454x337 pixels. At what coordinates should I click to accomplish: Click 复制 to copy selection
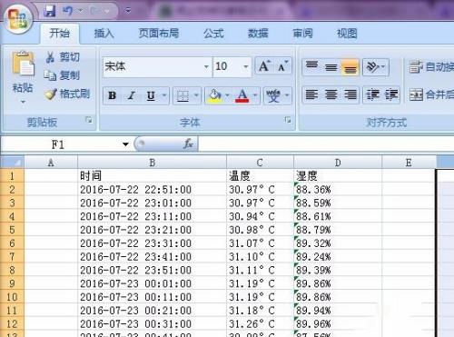(62, 75)
